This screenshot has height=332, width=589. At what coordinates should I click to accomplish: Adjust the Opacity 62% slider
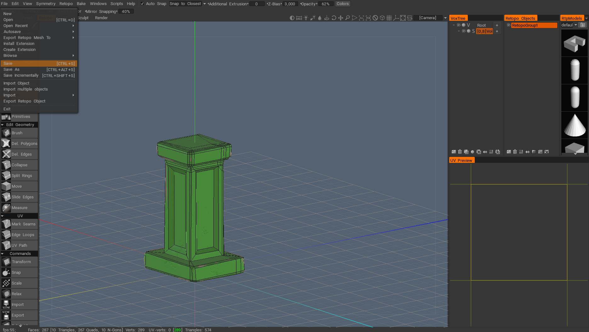pos(326,4)
